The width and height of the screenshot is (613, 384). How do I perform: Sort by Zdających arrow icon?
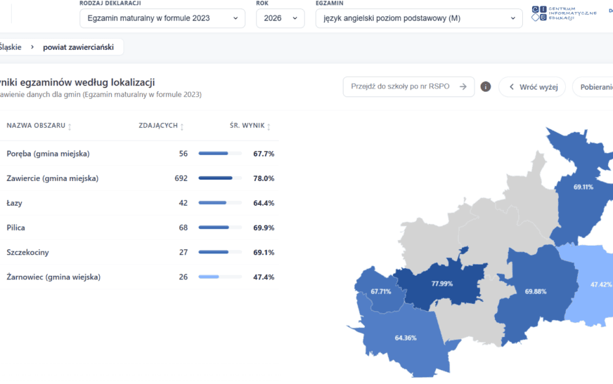[x=182, y=126]
